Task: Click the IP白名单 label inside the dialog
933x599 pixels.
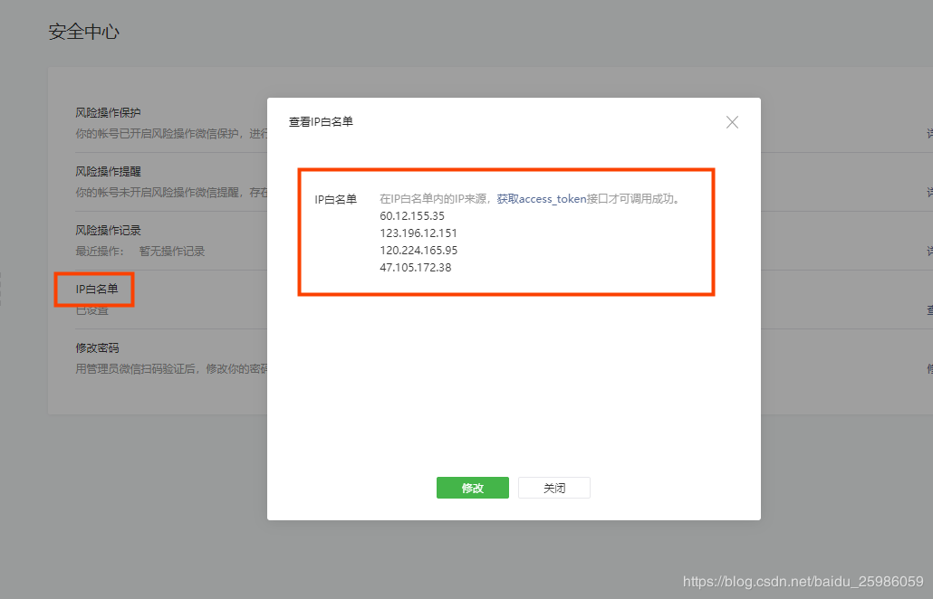Action: pyautogui.click(x=335, y=198)
